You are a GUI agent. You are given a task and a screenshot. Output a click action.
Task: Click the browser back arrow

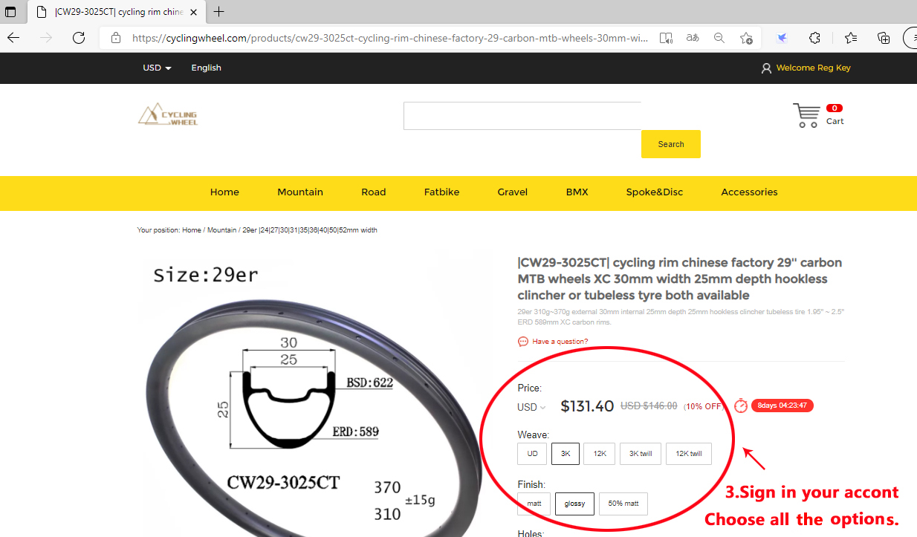coord(13,38)
